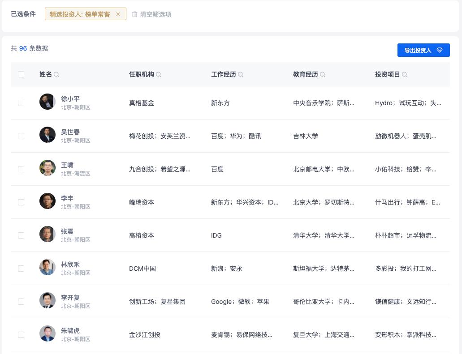This screenshot has width=462, height=354.
Task: Click the trash icon next to 清空筛选项
Action: pos(135,14)
